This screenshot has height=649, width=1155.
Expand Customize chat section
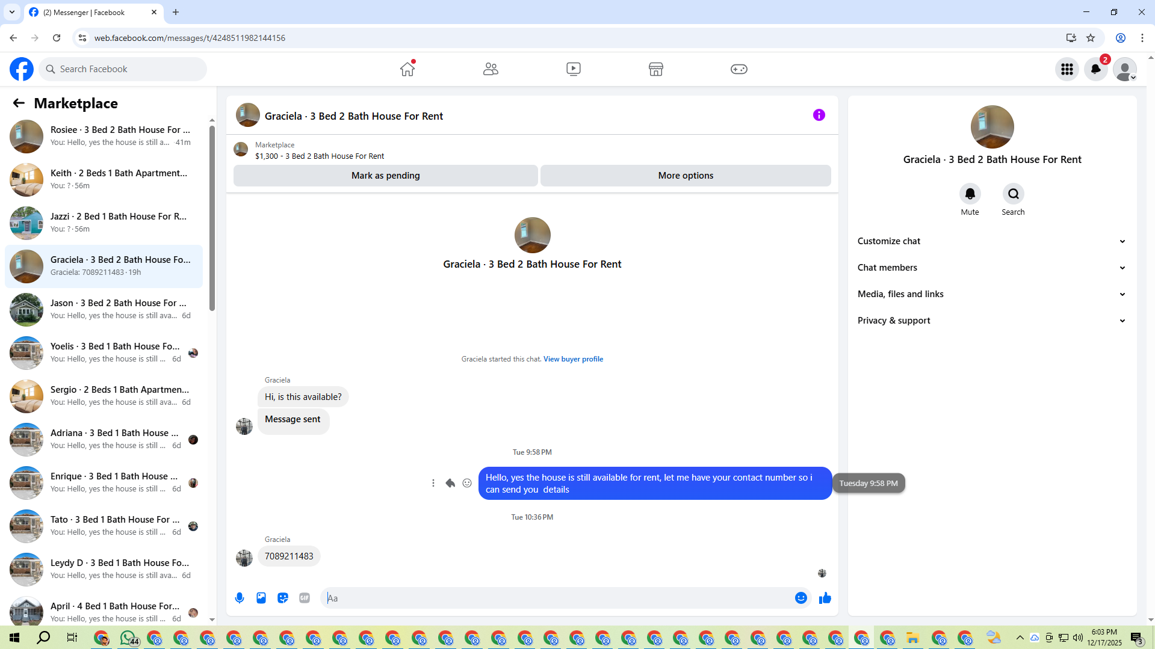[x=992, y=241]
